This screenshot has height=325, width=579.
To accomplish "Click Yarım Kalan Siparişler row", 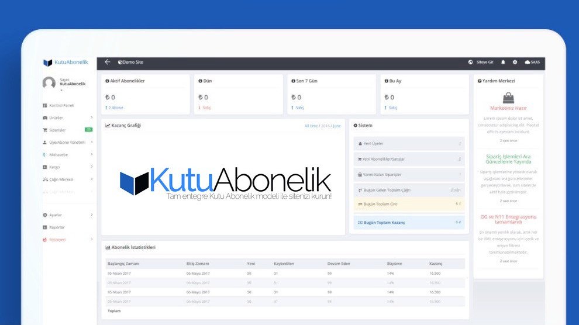I will pos(409,175).
